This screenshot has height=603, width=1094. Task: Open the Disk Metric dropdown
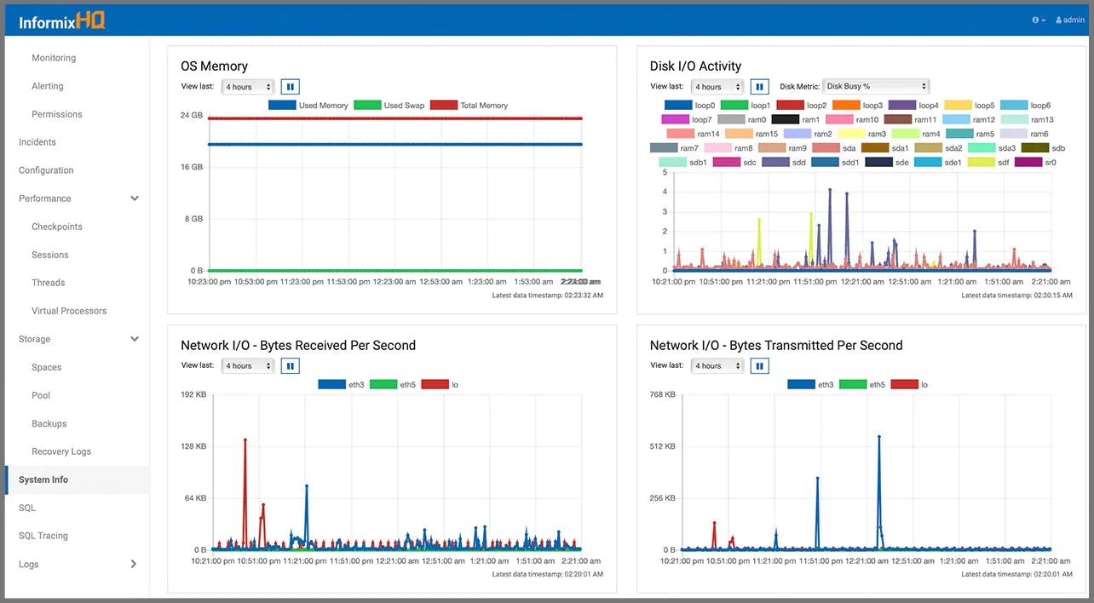click(x=874, y=86)
